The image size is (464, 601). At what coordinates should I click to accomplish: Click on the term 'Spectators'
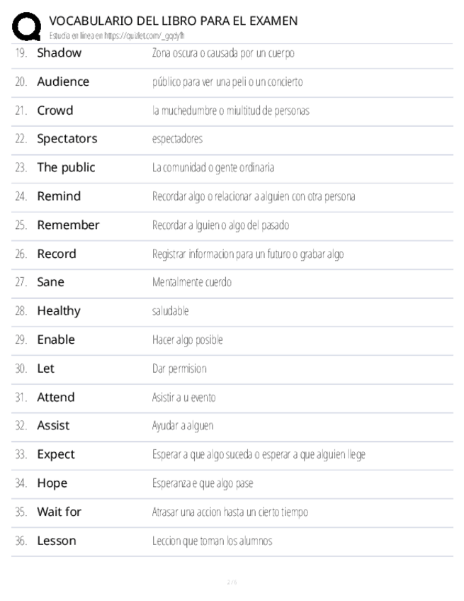pos(67,139)
